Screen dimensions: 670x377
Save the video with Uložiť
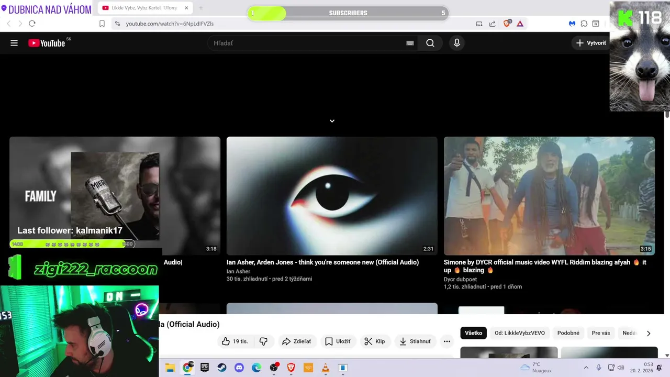pyautogui.click(x=338, y=341)
